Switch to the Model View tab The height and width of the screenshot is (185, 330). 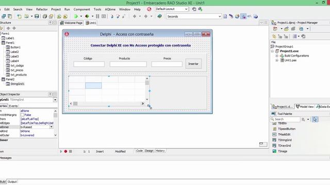(305, 106)
